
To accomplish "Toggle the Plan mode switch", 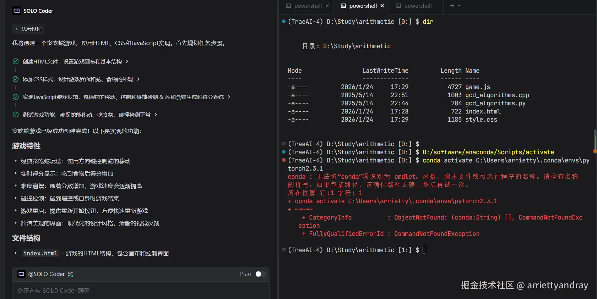I will [x=260, y=274].
